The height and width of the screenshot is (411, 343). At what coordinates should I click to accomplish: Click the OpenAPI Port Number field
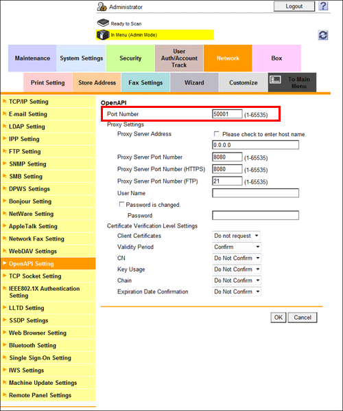(x=227, y=114)
